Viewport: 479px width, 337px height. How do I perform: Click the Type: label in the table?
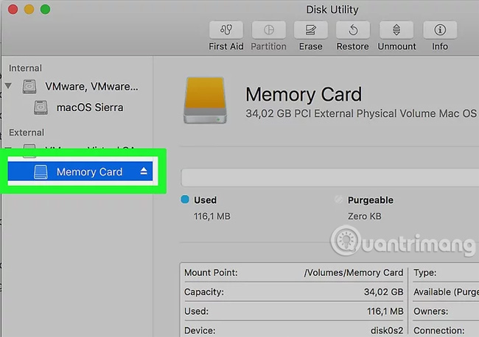(425, 273)
